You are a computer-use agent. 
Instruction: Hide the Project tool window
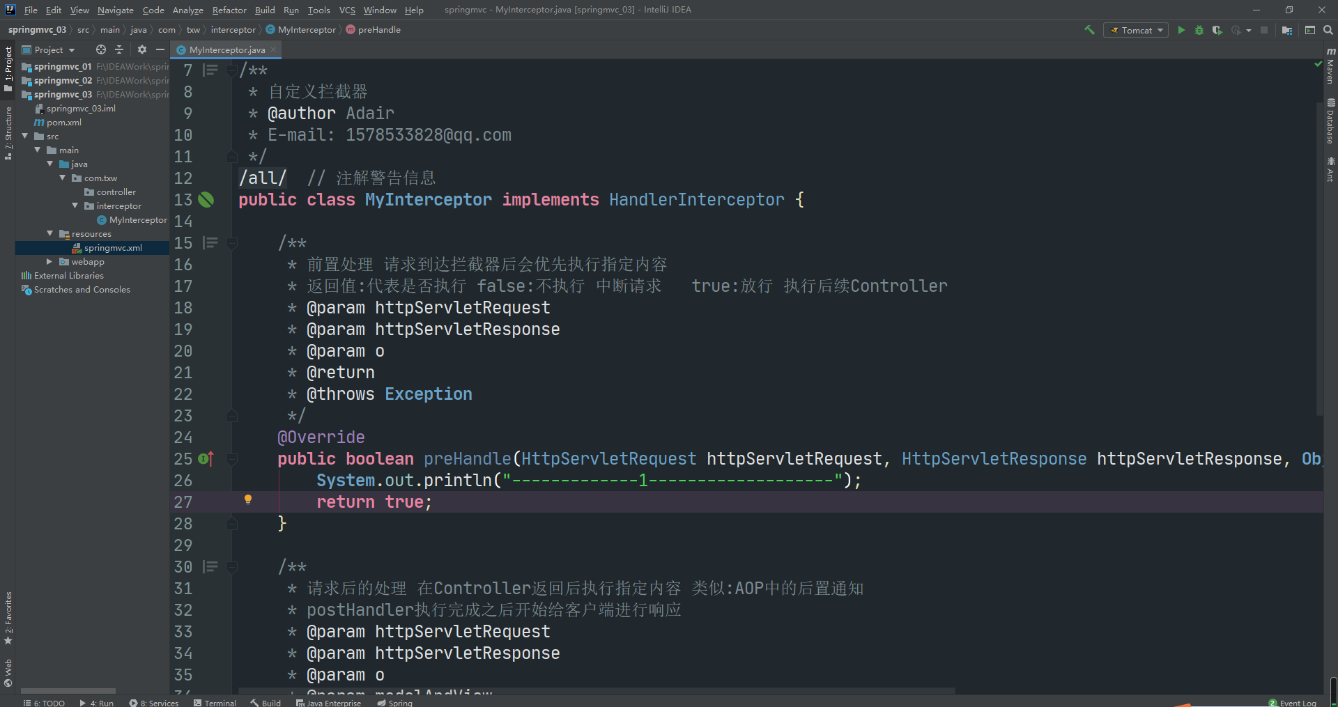point(160,49)
